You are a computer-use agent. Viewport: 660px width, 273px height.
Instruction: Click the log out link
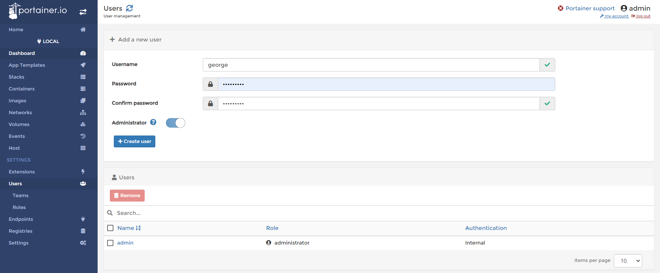click(641, 16)
